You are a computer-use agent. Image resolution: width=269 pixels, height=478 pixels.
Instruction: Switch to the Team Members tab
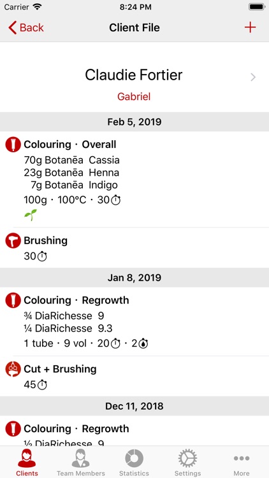(x=80, y=463)
